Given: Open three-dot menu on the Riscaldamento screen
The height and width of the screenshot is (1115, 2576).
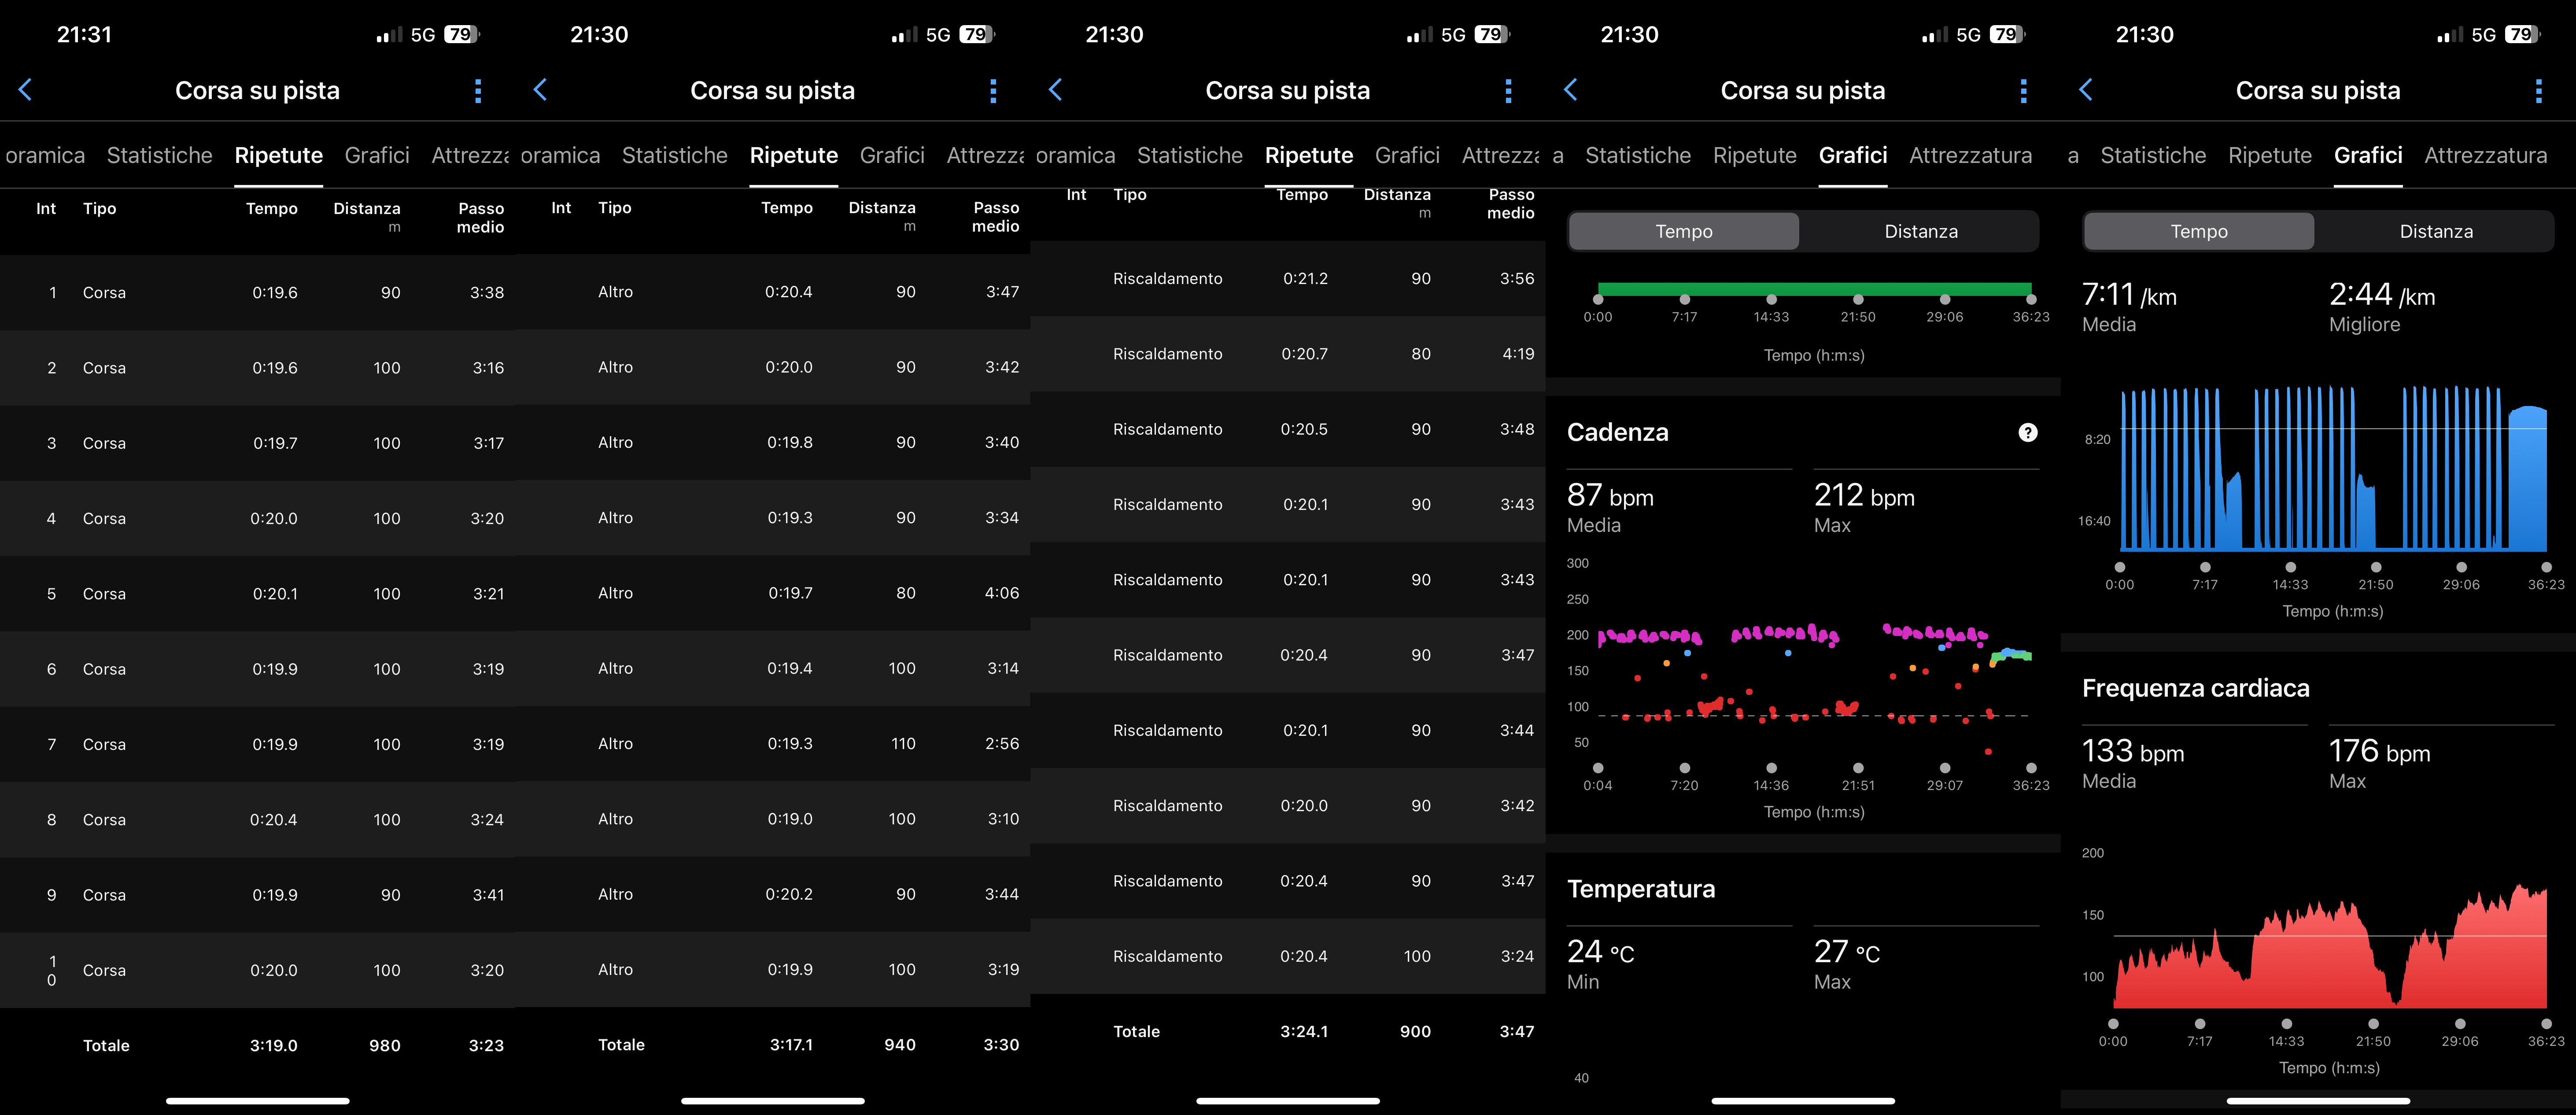Looking at the screenshot, I should (x=1508, y=91).
